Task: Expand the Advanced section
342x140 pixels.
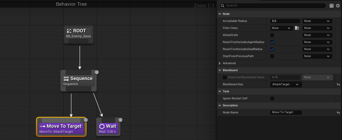Action: pos(220,63)
